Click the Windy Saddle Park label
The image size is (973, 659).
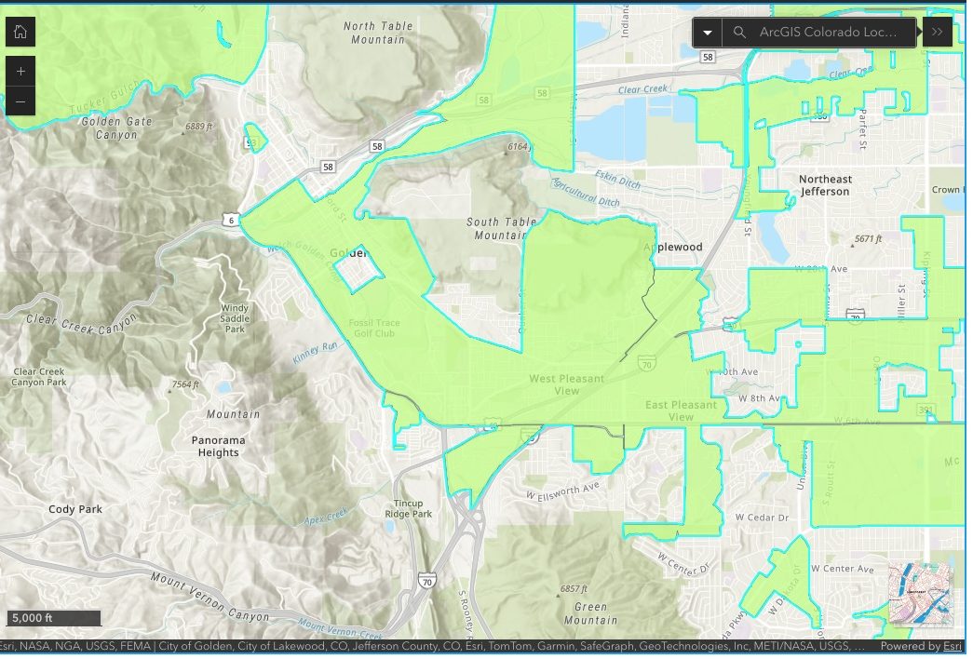click(236, 320)
